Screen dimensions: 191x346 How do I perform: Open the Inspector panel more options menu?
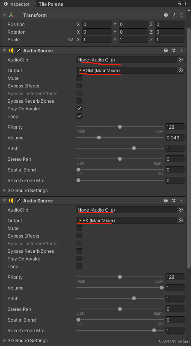[x=186, y=3]
